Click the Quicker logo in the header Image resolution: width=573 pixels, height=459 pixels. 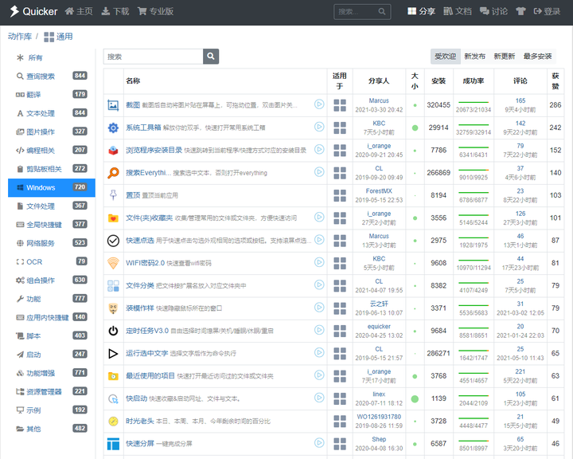(33, 11)
